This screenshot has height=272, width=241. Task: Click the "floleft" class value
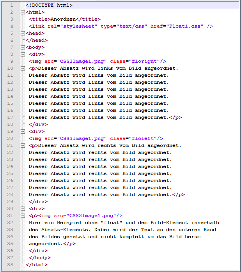tap(143, 138)
